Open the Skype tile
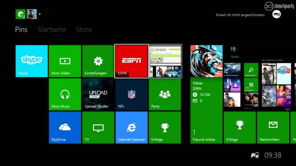The image size is (296, 166). click(32, 61)
